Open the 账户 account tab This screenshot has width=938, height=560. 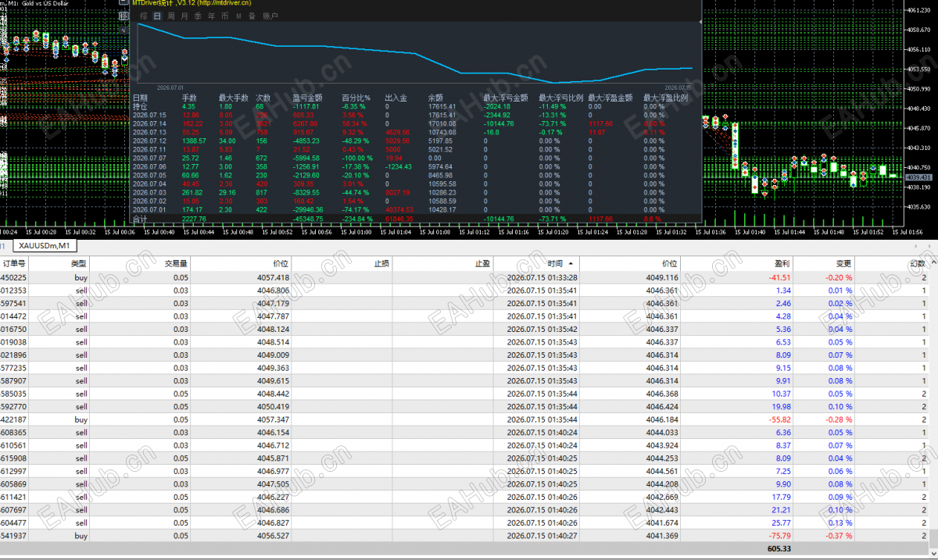point(270,16)
